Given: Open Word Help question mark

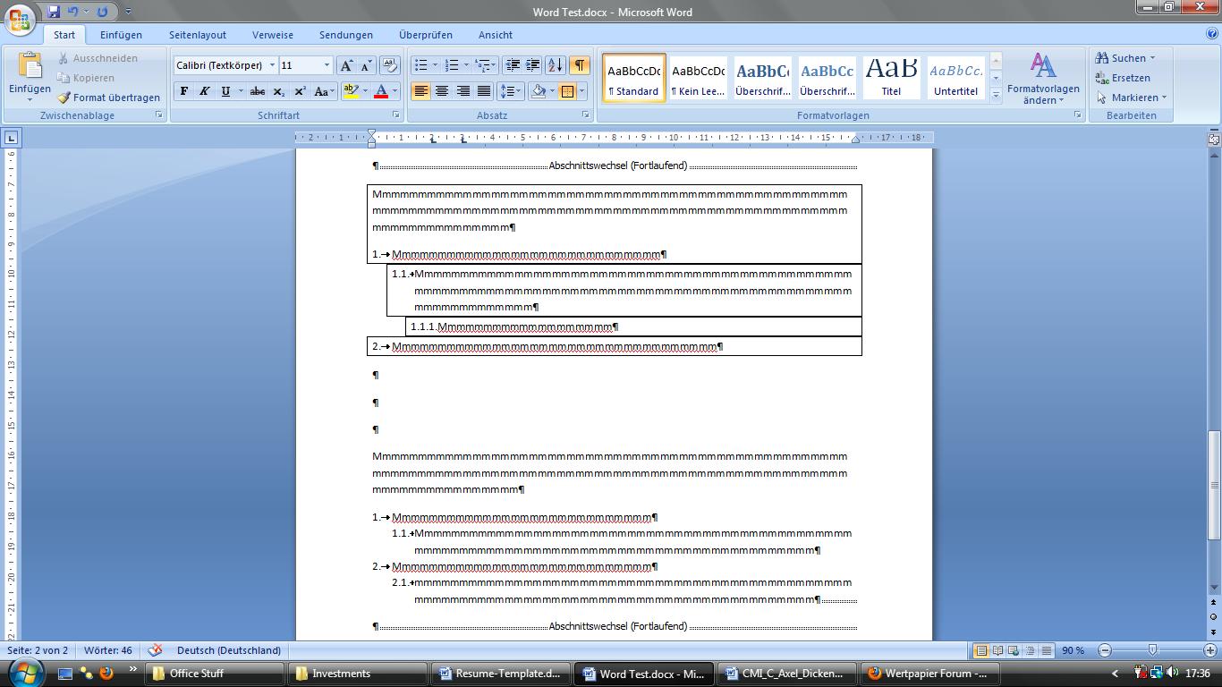Looking at the screenshot, I should (x=1211, y=34).
